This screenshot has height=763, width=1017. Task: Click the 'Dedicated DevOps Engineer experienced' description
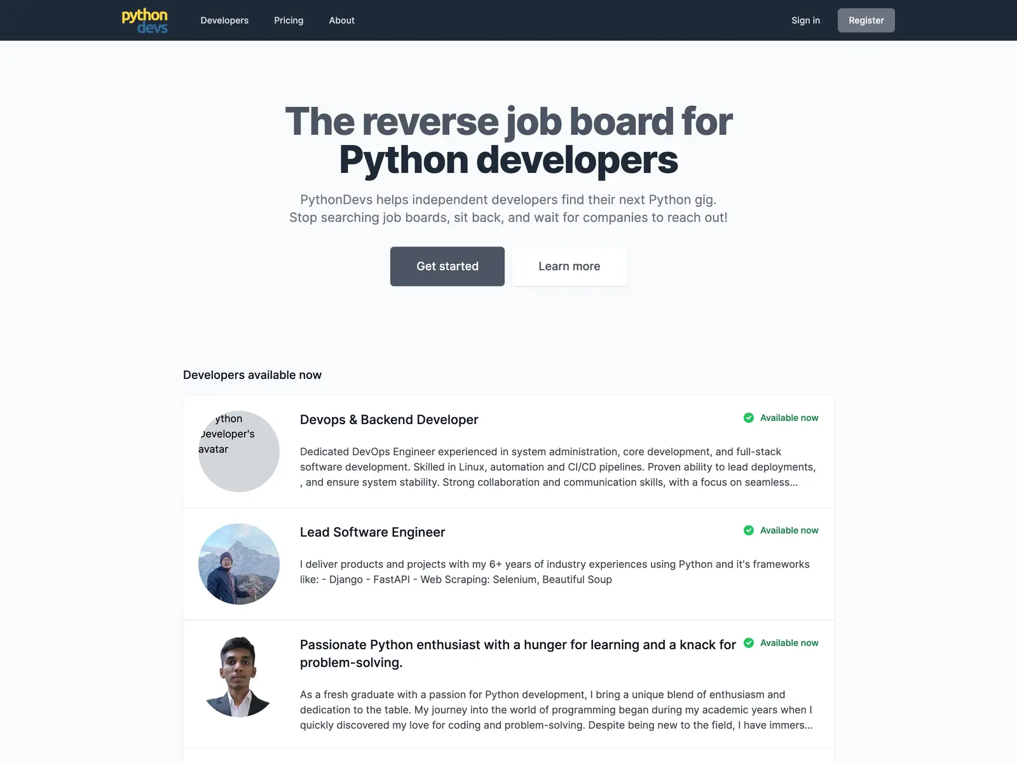(558, 467)
